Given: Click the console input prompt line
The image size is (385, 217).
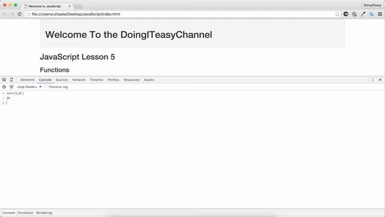Looking at the screenshot, I should [192, 103].
